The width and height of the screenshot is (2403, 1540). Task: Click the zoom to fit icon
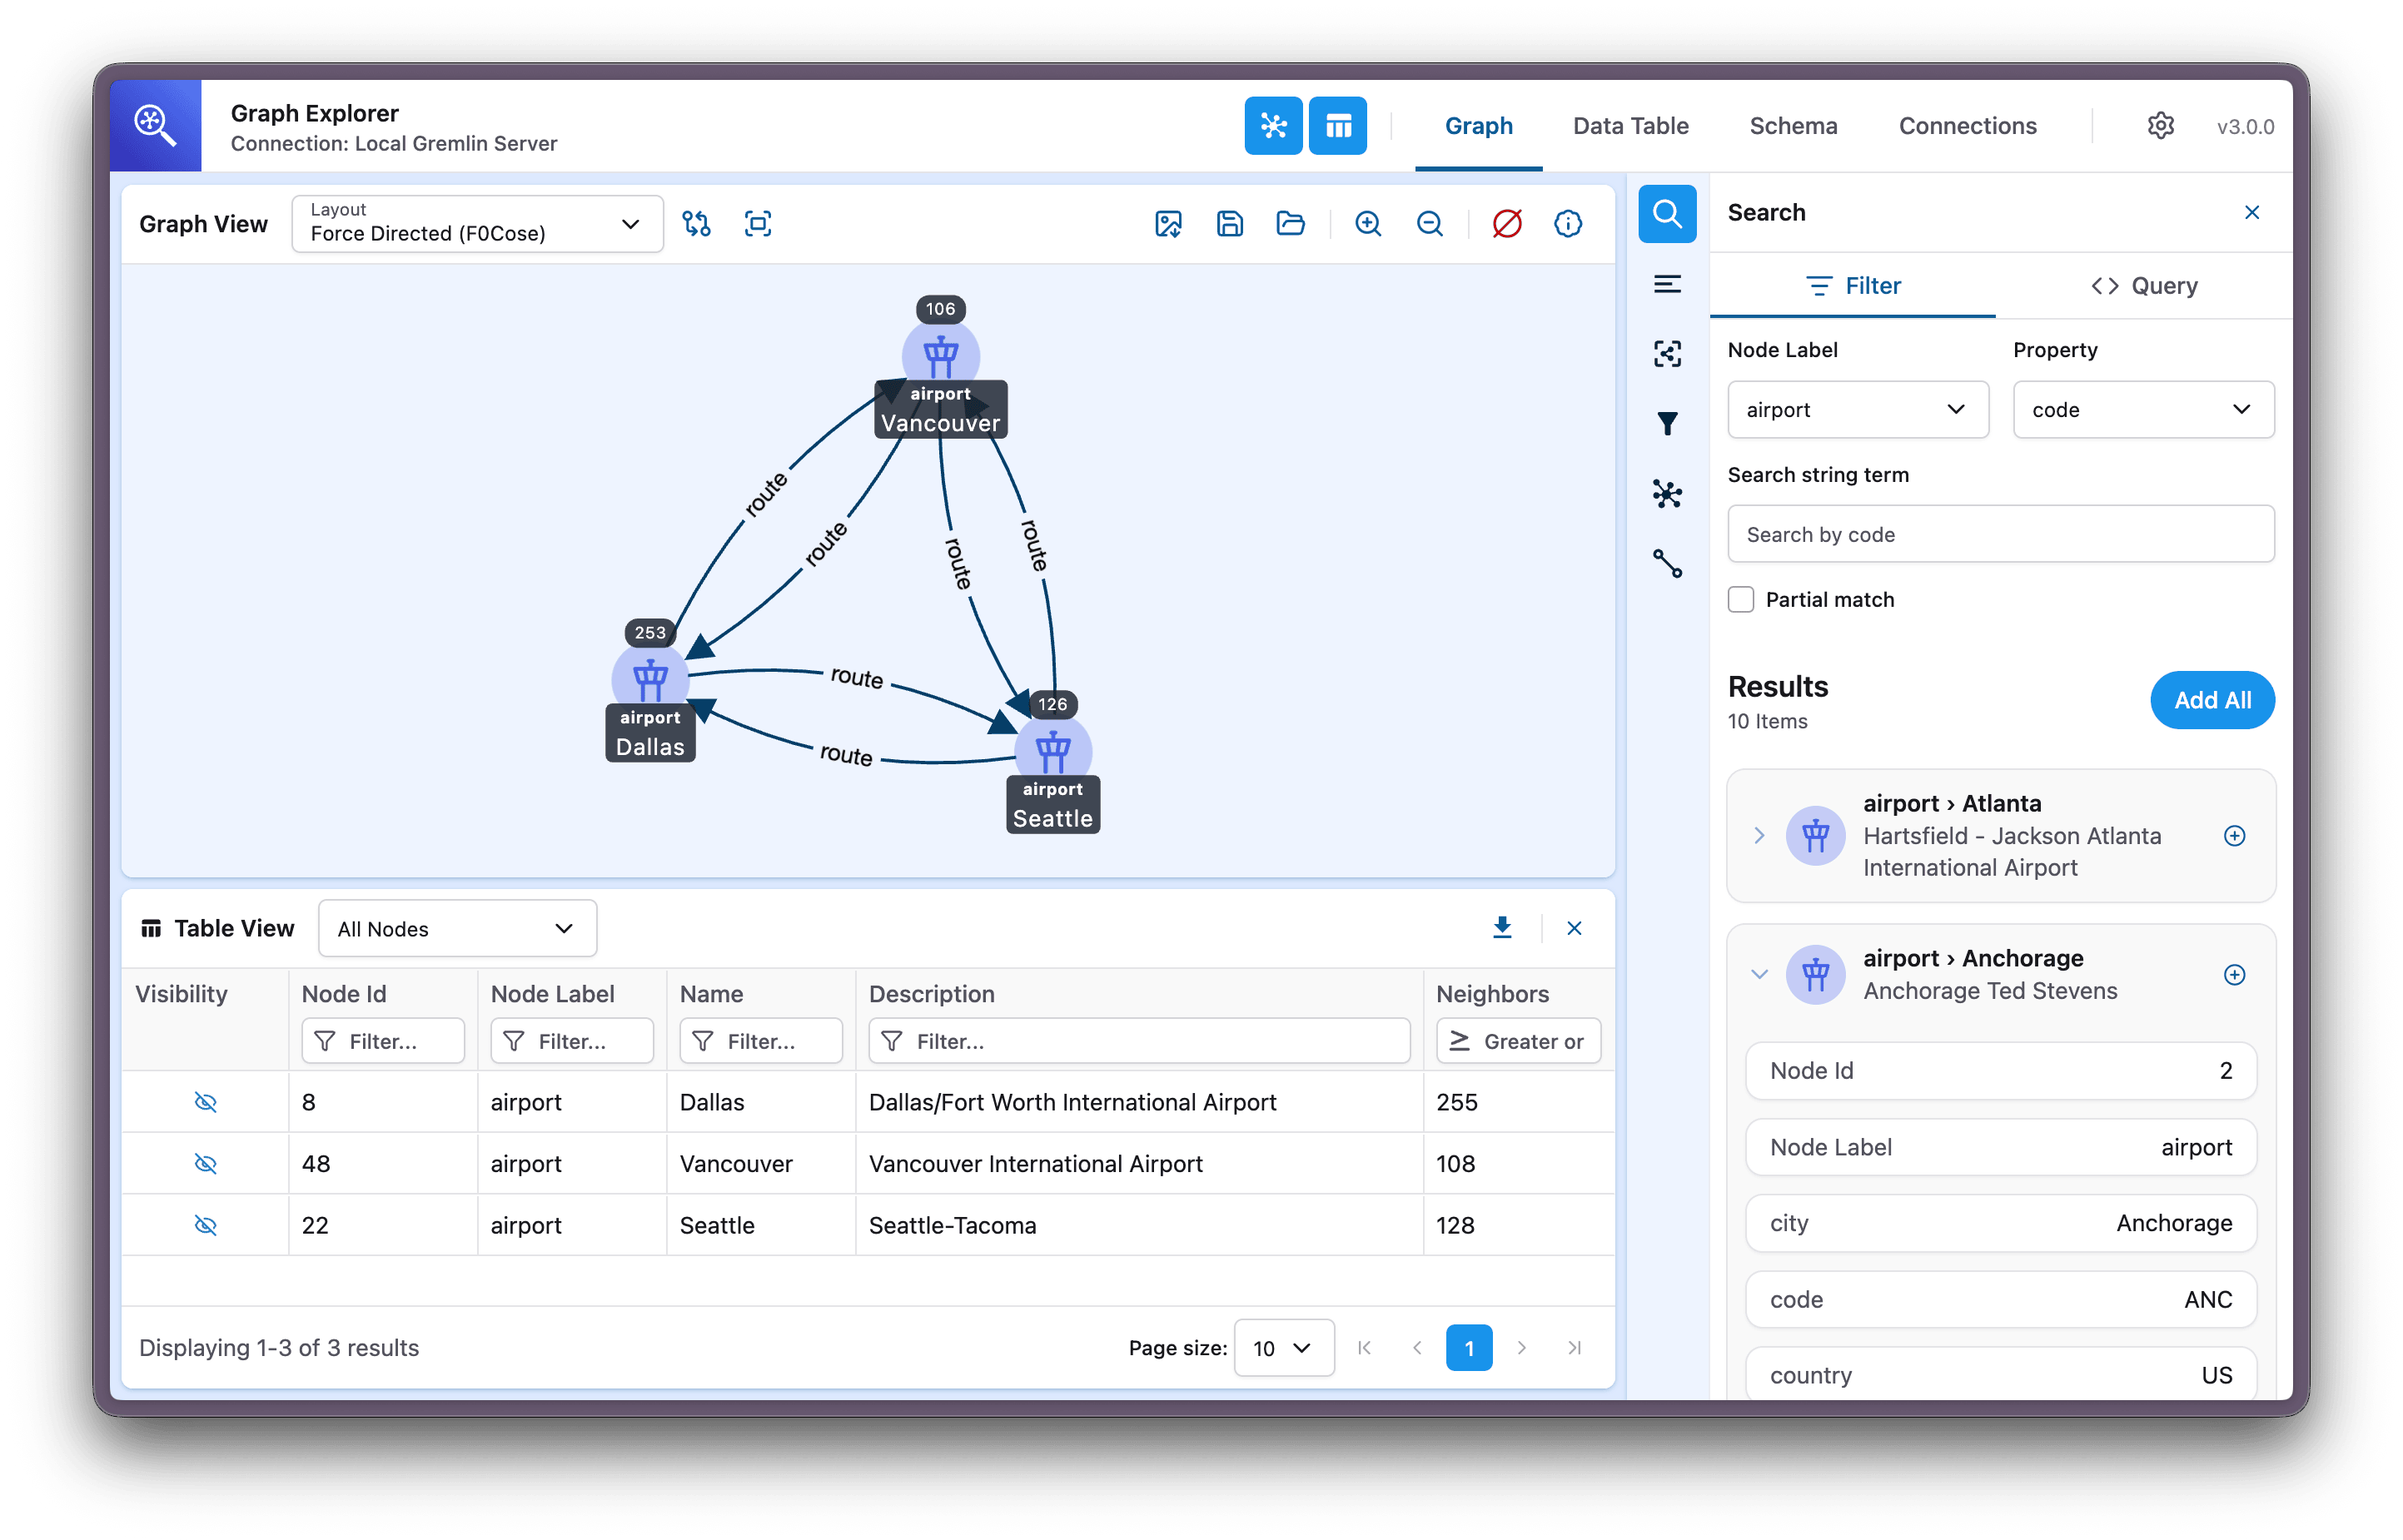[x=758, y=224]
